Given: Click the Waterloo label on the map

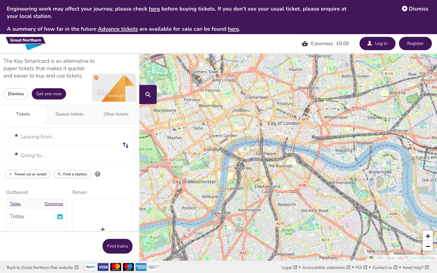Looking at the screenshot, I should (x=243, y=168).
